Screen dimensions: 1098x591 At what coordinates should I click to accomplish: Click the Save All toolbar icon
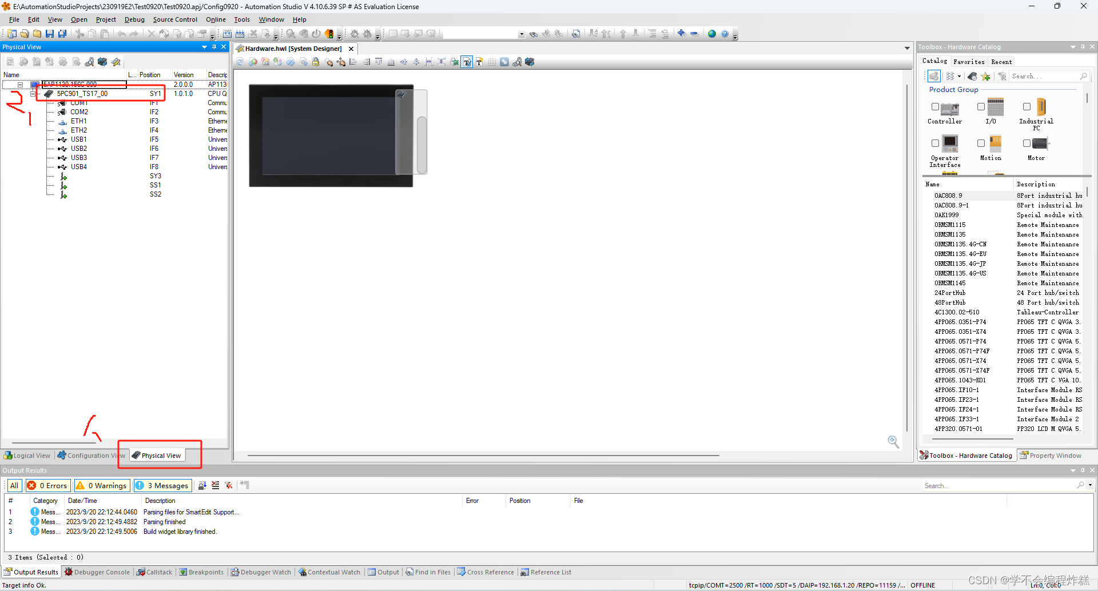click(x=62, y=34)
